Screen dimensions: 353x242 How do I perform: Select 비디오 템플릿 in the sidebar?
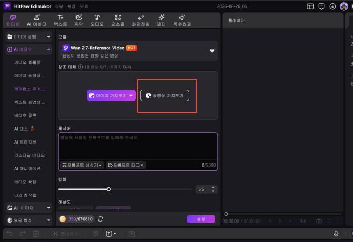27,62
